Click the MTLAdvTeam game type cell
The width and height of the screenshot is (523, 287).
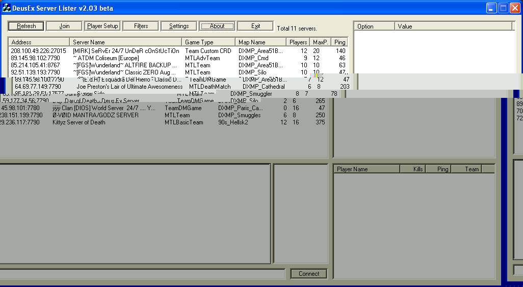(x=202, y=58)
